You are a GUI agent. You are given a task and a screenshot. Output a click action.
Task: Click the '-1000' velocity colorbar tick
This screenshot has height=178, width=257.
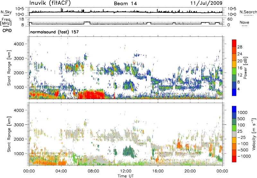(244, 156)
